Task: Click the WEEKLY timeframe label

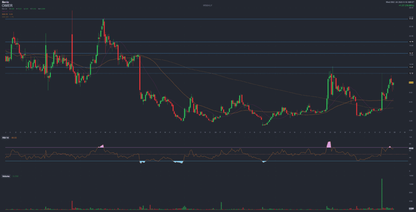Action: click(x=208, y=5)
